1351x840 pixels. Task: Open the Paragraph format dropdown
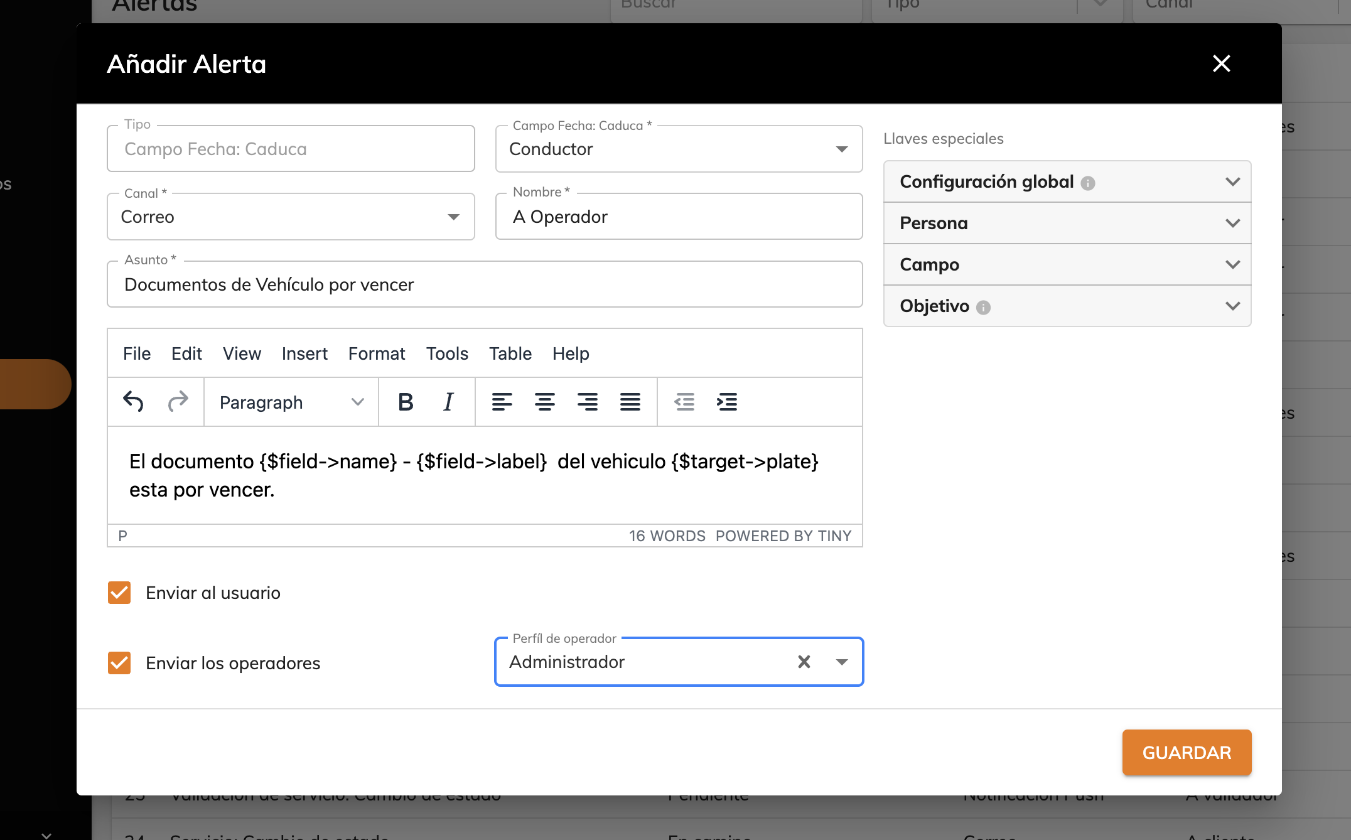point(291,402)
